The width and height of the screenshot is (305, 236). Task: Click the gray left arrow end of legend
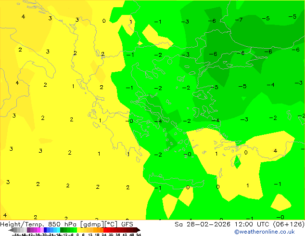click(x=11, y=230)
